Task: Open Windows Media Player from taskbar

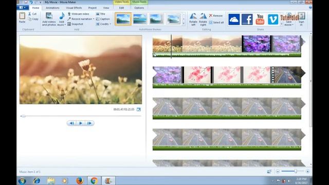Action: click(65, 180)
